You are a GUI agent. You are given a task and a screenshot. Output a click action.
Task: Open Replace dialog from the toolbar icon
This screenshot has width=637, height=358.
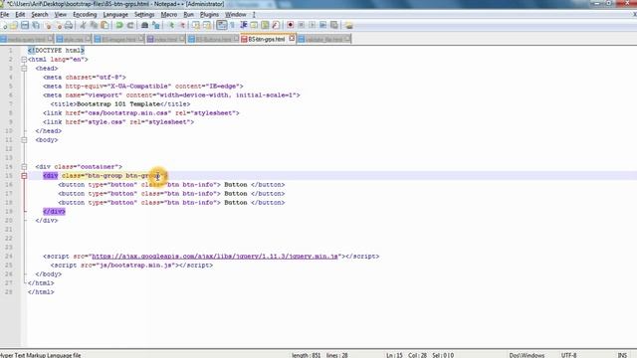[156, 25]
